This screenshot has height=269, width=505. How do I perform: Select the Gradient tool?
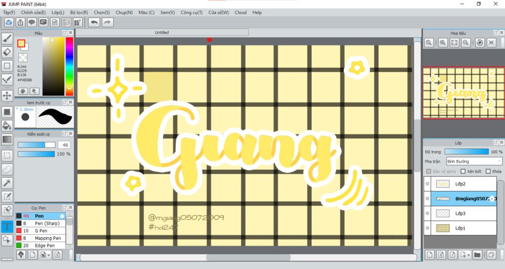pos(7,139)
